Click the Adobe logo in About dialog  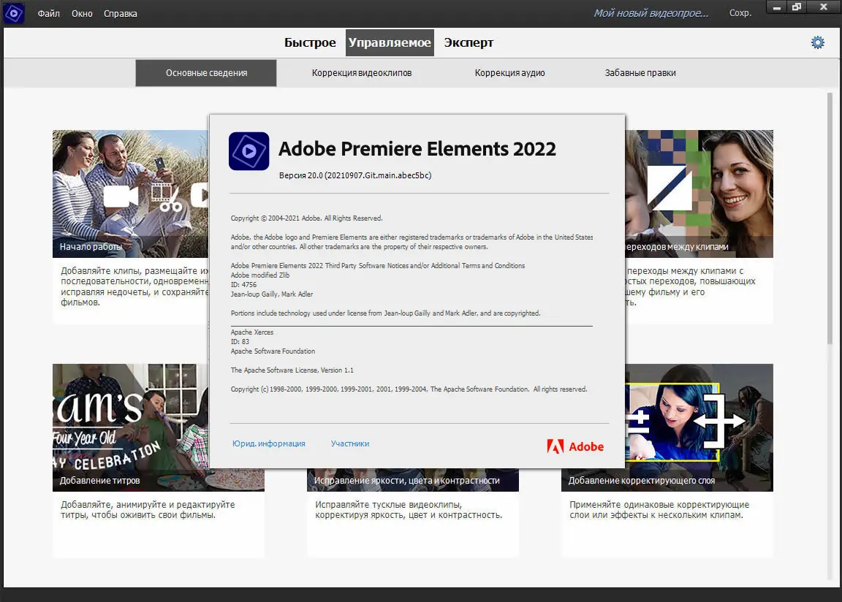[575, 446]
